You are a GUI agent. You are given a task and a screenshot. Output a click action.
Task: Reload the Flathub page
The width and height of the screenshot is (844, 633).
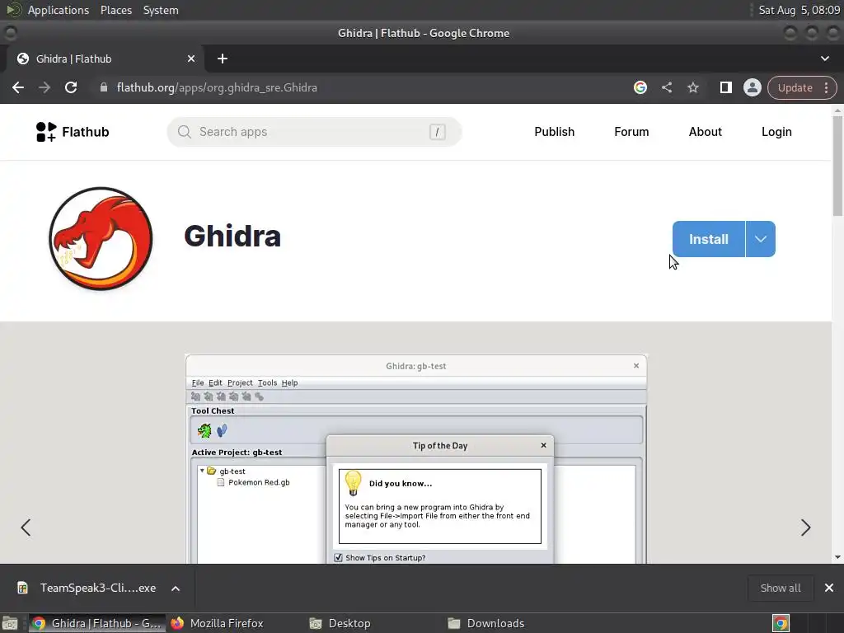71,87
